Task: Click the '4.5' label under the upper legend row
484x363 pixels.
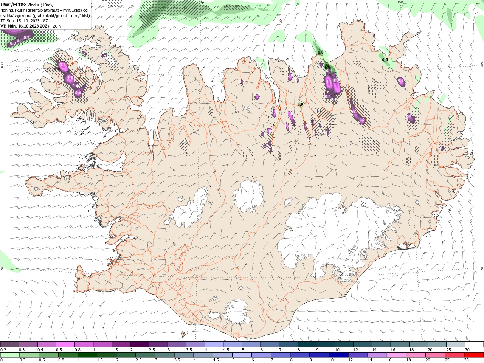Action: 226,350
